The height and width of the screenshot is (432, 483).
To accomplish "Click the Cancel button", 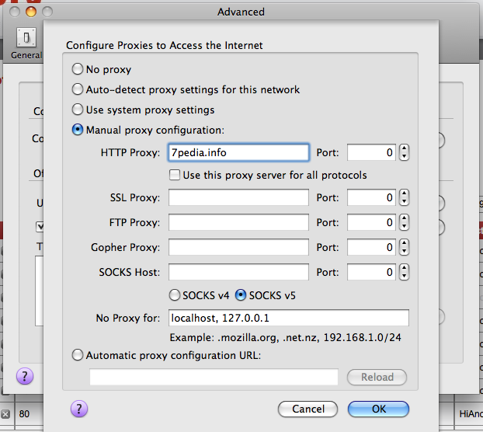I will click(308, 409).
